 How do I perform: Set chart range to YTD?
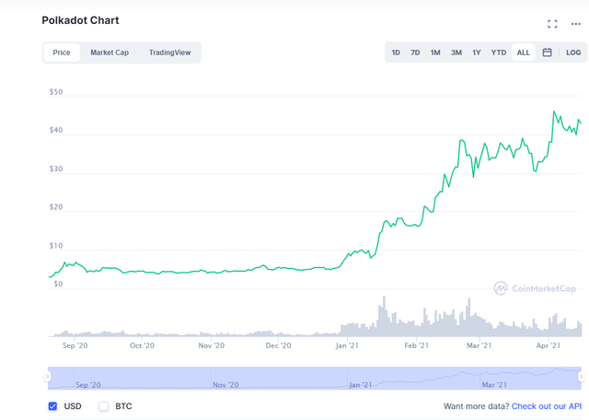tap(499, 52)
